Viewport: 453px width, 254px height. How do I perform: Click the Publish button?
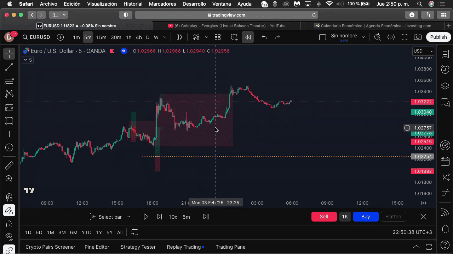[438, 37]
